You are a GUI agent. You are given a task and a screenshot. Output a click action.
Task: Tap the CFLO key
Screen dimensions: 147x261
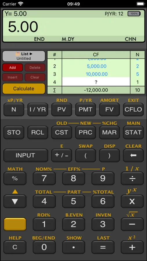point(133,110)
